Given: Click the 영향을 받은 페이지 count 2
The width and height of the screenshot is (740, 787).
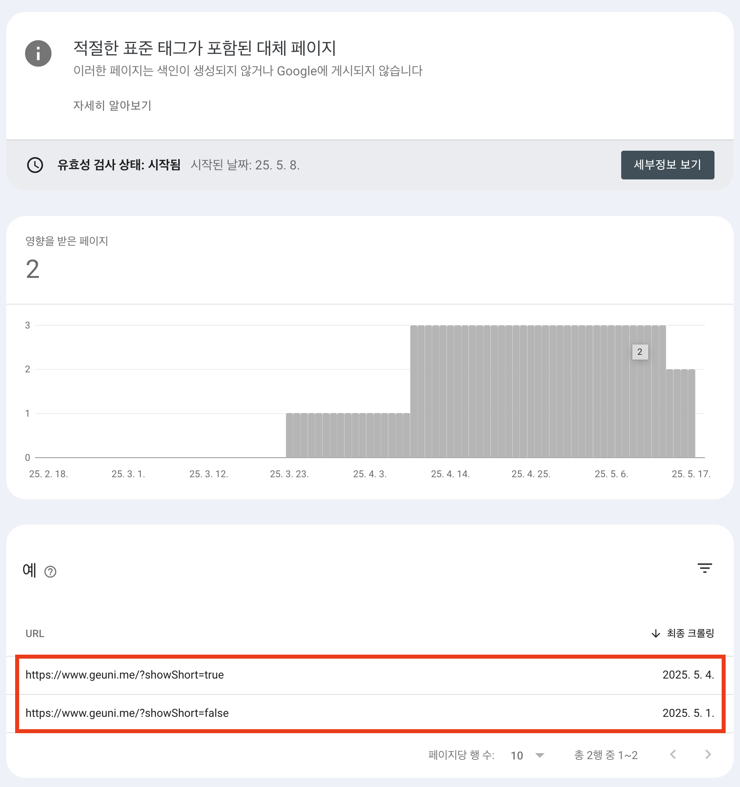Looking at the screenshot, I should [33, 269].
